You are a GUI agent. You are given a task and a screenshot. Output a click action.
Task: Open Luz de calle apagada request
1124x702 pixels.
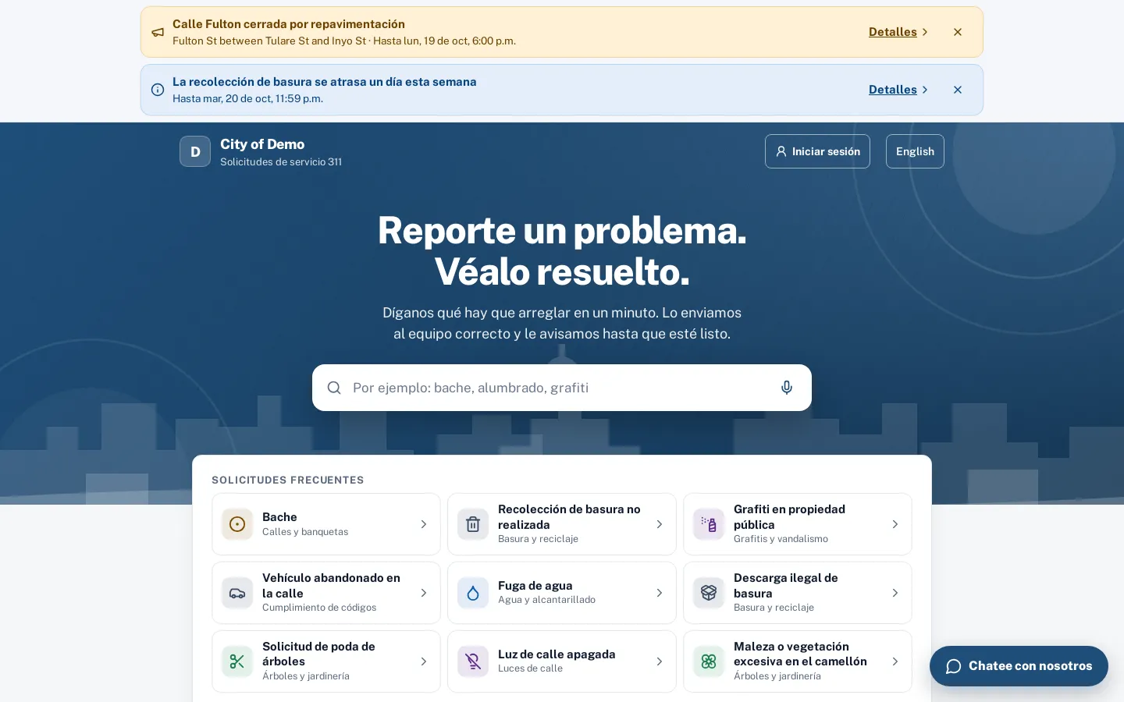562,661
